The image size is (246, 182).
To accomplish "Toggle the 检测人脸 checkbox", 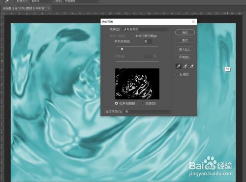I will coord(107,36).
